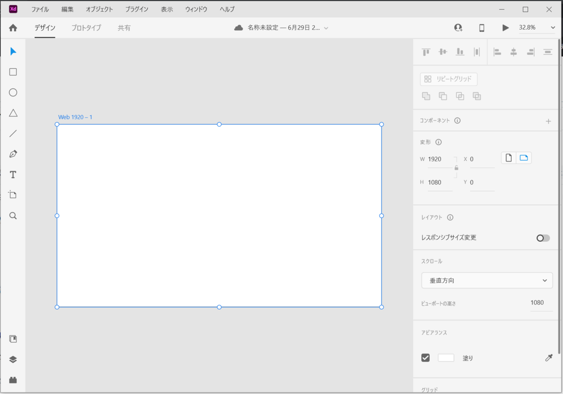Select the Ellipse tool
The height and width of the screenshot is (394, 563).
[x=13, y=92]
